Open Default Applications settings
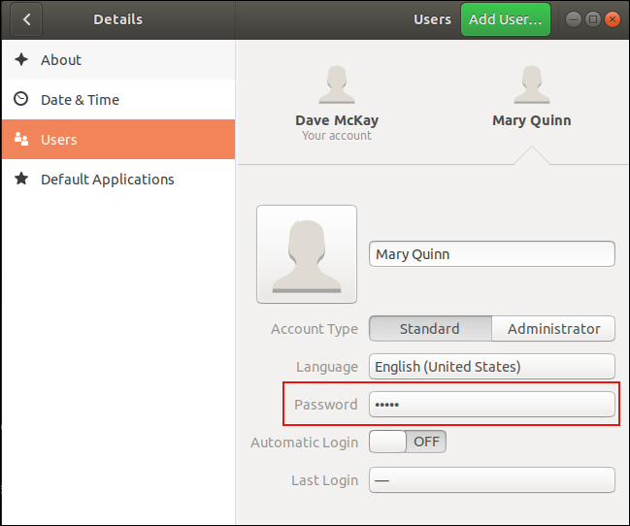The image size is (630, 526). point(107,180)
